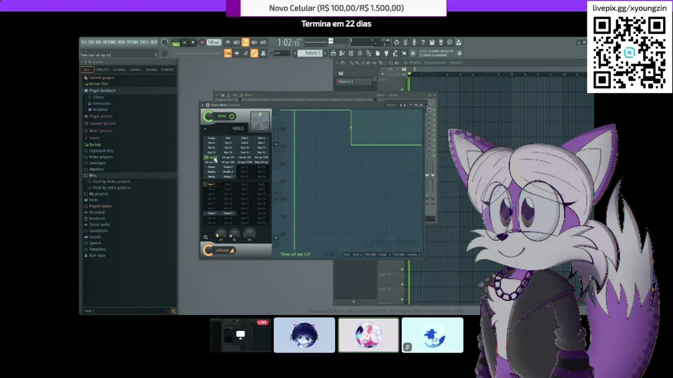Click the play button in transport
673x378 pixels.
(x=183, y=43)
